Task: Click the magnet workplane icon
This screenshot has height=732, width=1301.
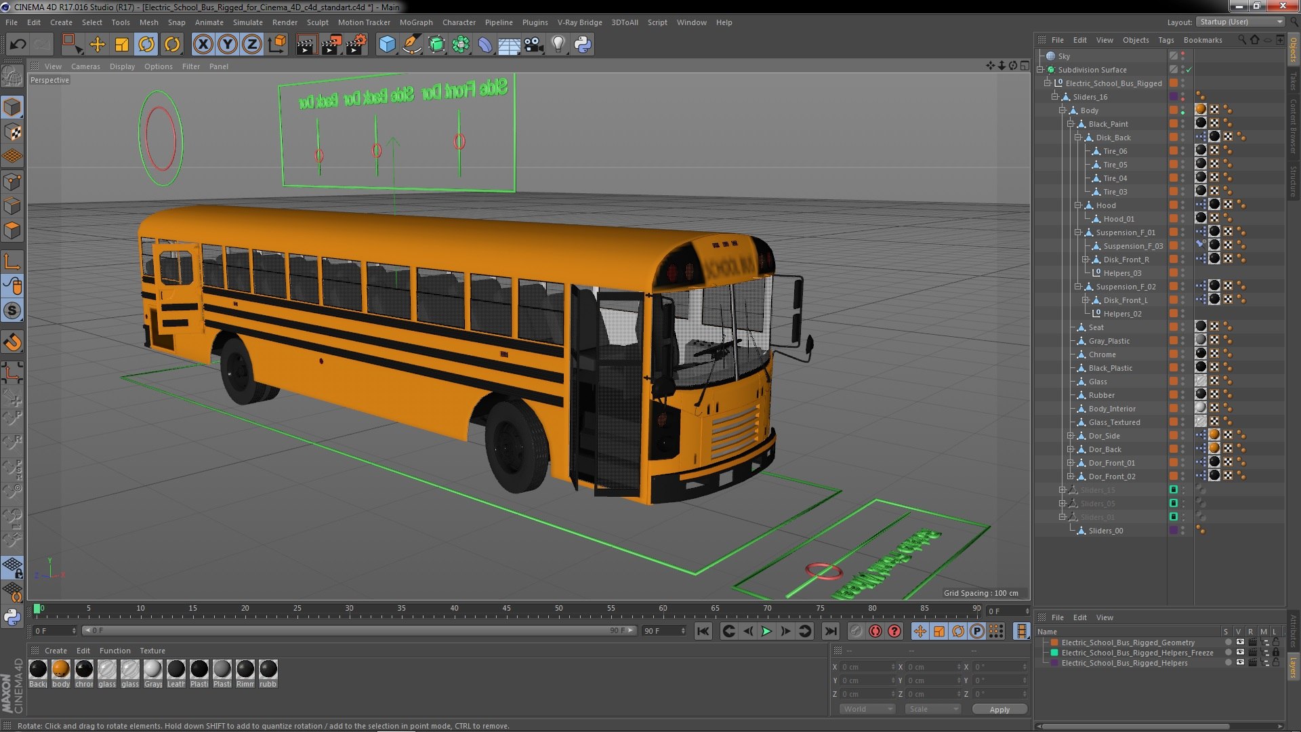Action: tap(12, 342)
